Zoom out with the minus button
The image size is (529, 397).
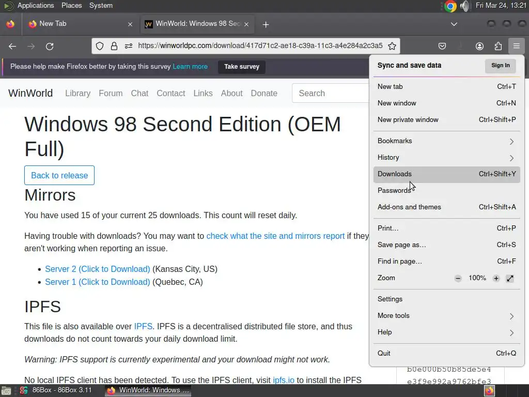coord(458,278)
